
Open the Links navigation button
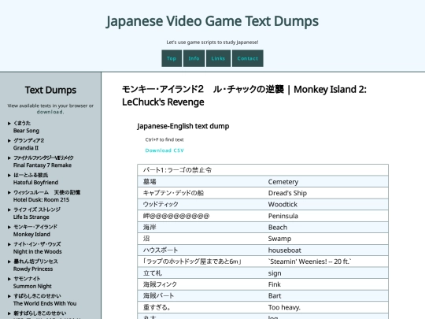(x=218, y=58)
